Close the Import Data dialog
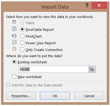Viewport: 110px width, 106px height. (x=99, y=5)
